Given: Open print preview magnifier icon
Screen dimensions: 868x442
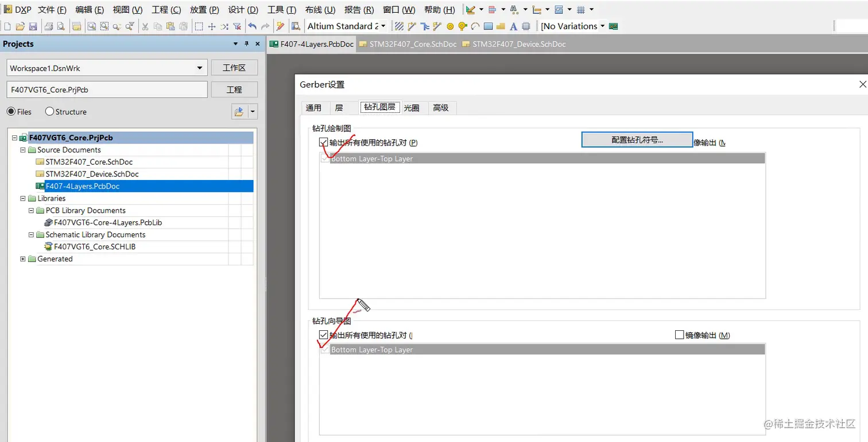Looking at the screenshot, I should coord(61,26).
